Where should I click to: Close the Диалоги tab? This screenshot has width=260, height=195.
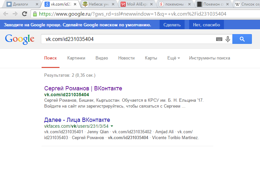point(37,4)
